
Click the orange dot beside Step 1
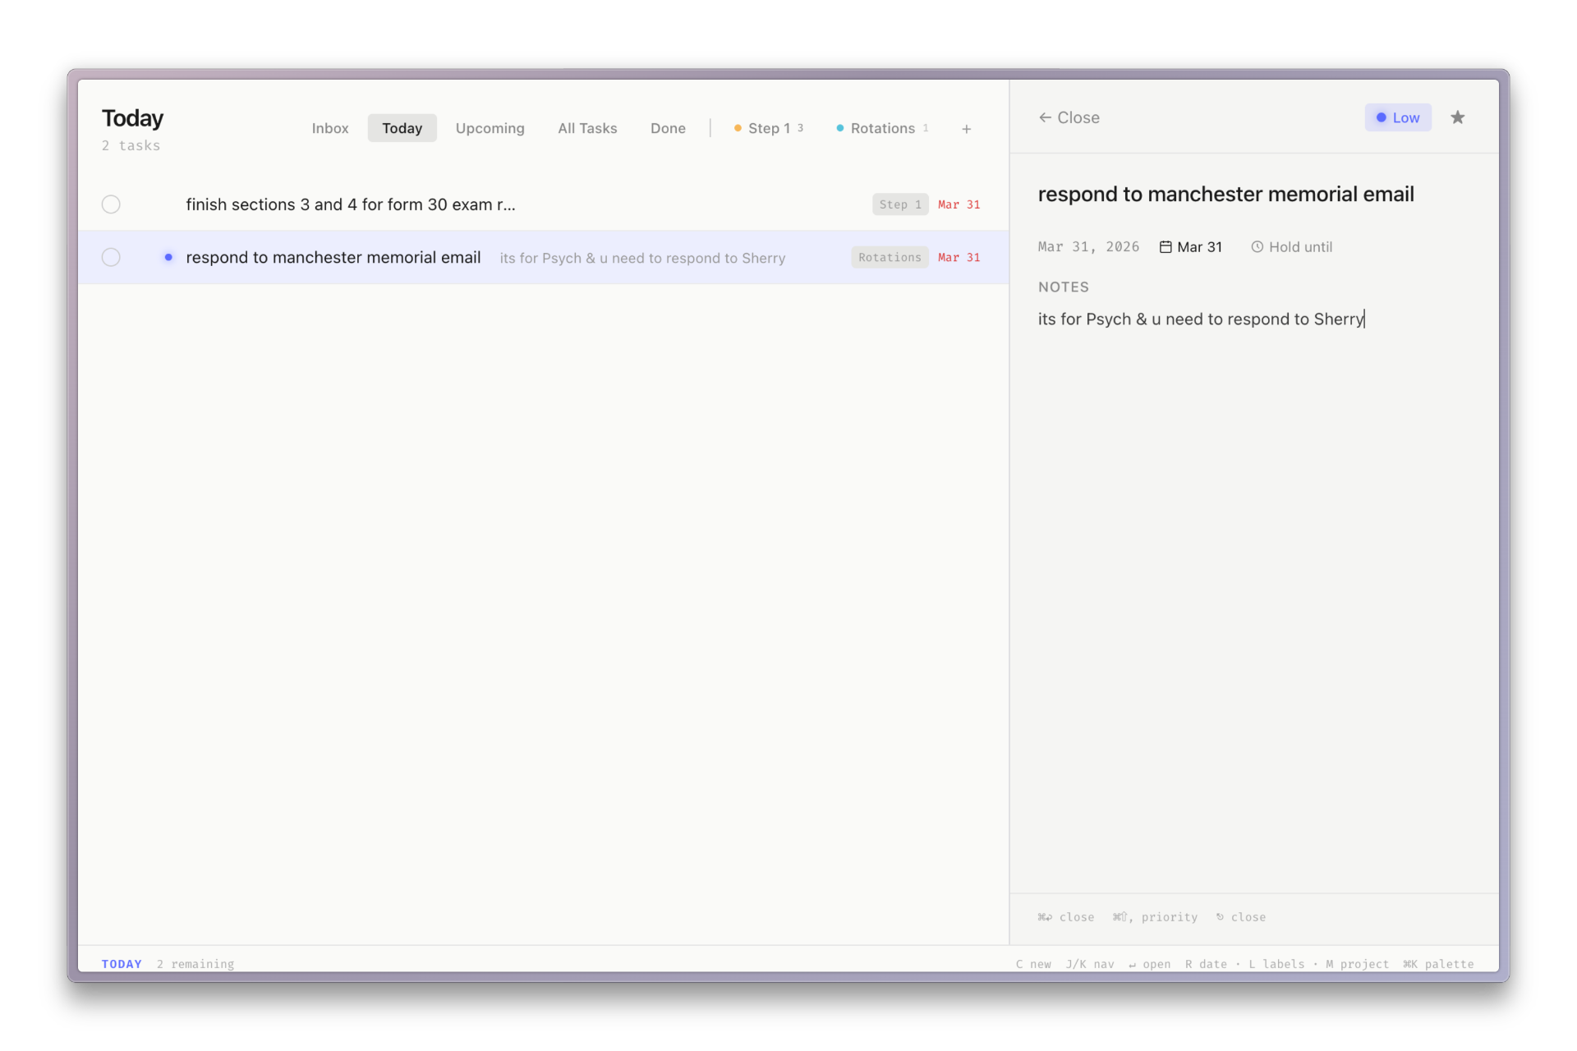[738, 128]
